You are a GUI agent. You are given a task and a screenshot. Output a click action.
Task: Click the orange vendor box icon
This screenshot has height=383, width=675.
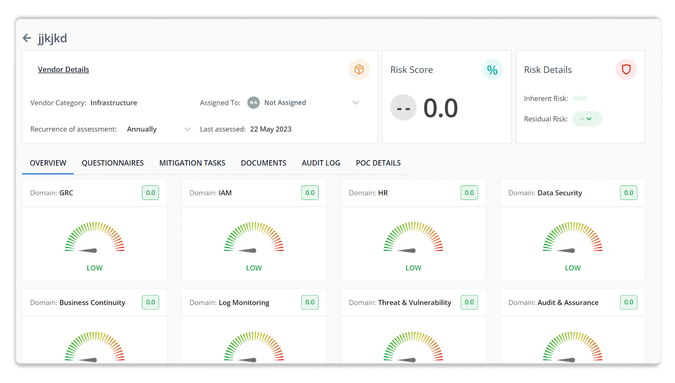359,69
